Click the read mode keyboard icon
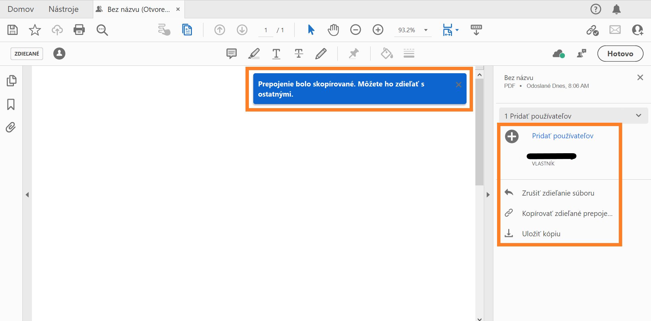Image resolution: width=651 pixels, height=321 pixels. pyautogui.click(x=476, y=30)
